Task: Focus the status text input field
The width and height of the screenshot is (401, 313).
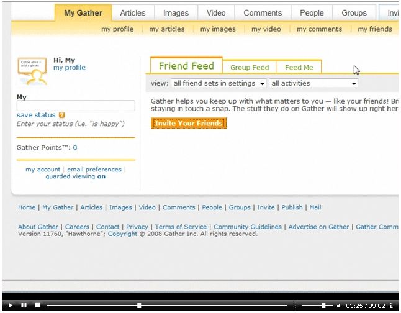Action: click(x=76, y=106)
